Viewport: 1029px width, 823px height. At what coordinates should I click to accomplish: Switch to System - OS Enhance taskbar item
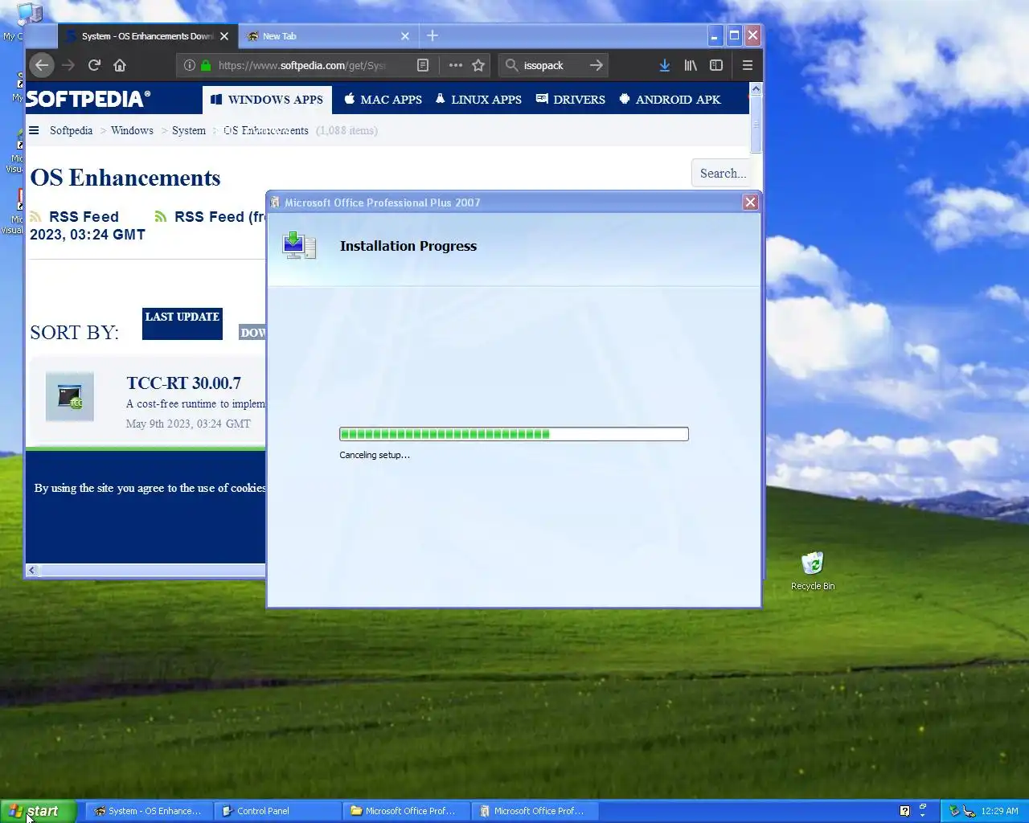coord(149,811)
